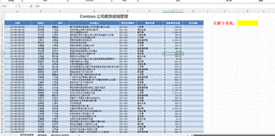Select column B header
The width and height of the screenshot is (275, 136).
tap(41, 11)
